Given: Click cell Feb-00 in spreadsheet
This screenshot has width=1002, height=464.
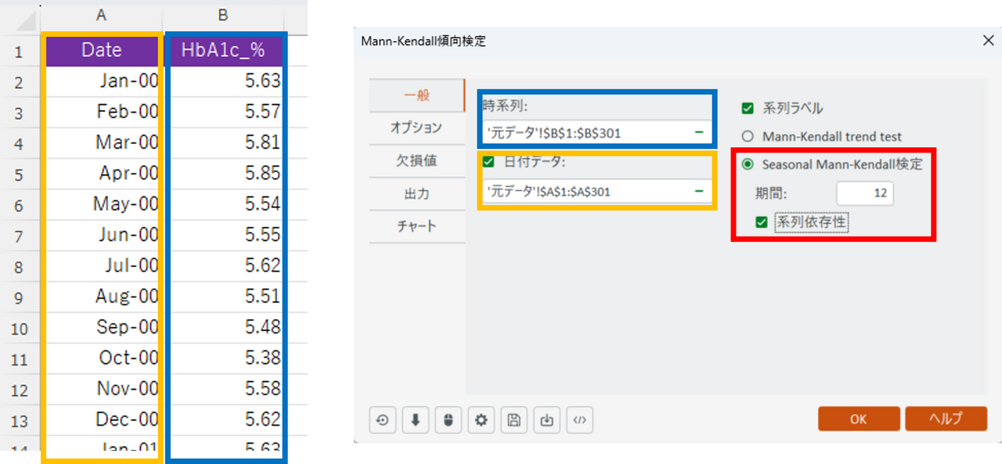Looking at the screenshot, I should pyautogui.click(x=102, y=112).
